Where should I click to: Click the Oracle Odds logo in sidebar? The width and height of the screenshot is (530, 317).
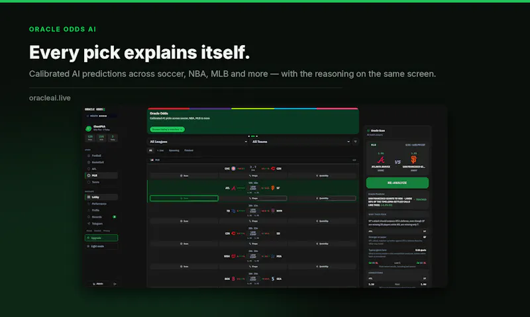95,109
